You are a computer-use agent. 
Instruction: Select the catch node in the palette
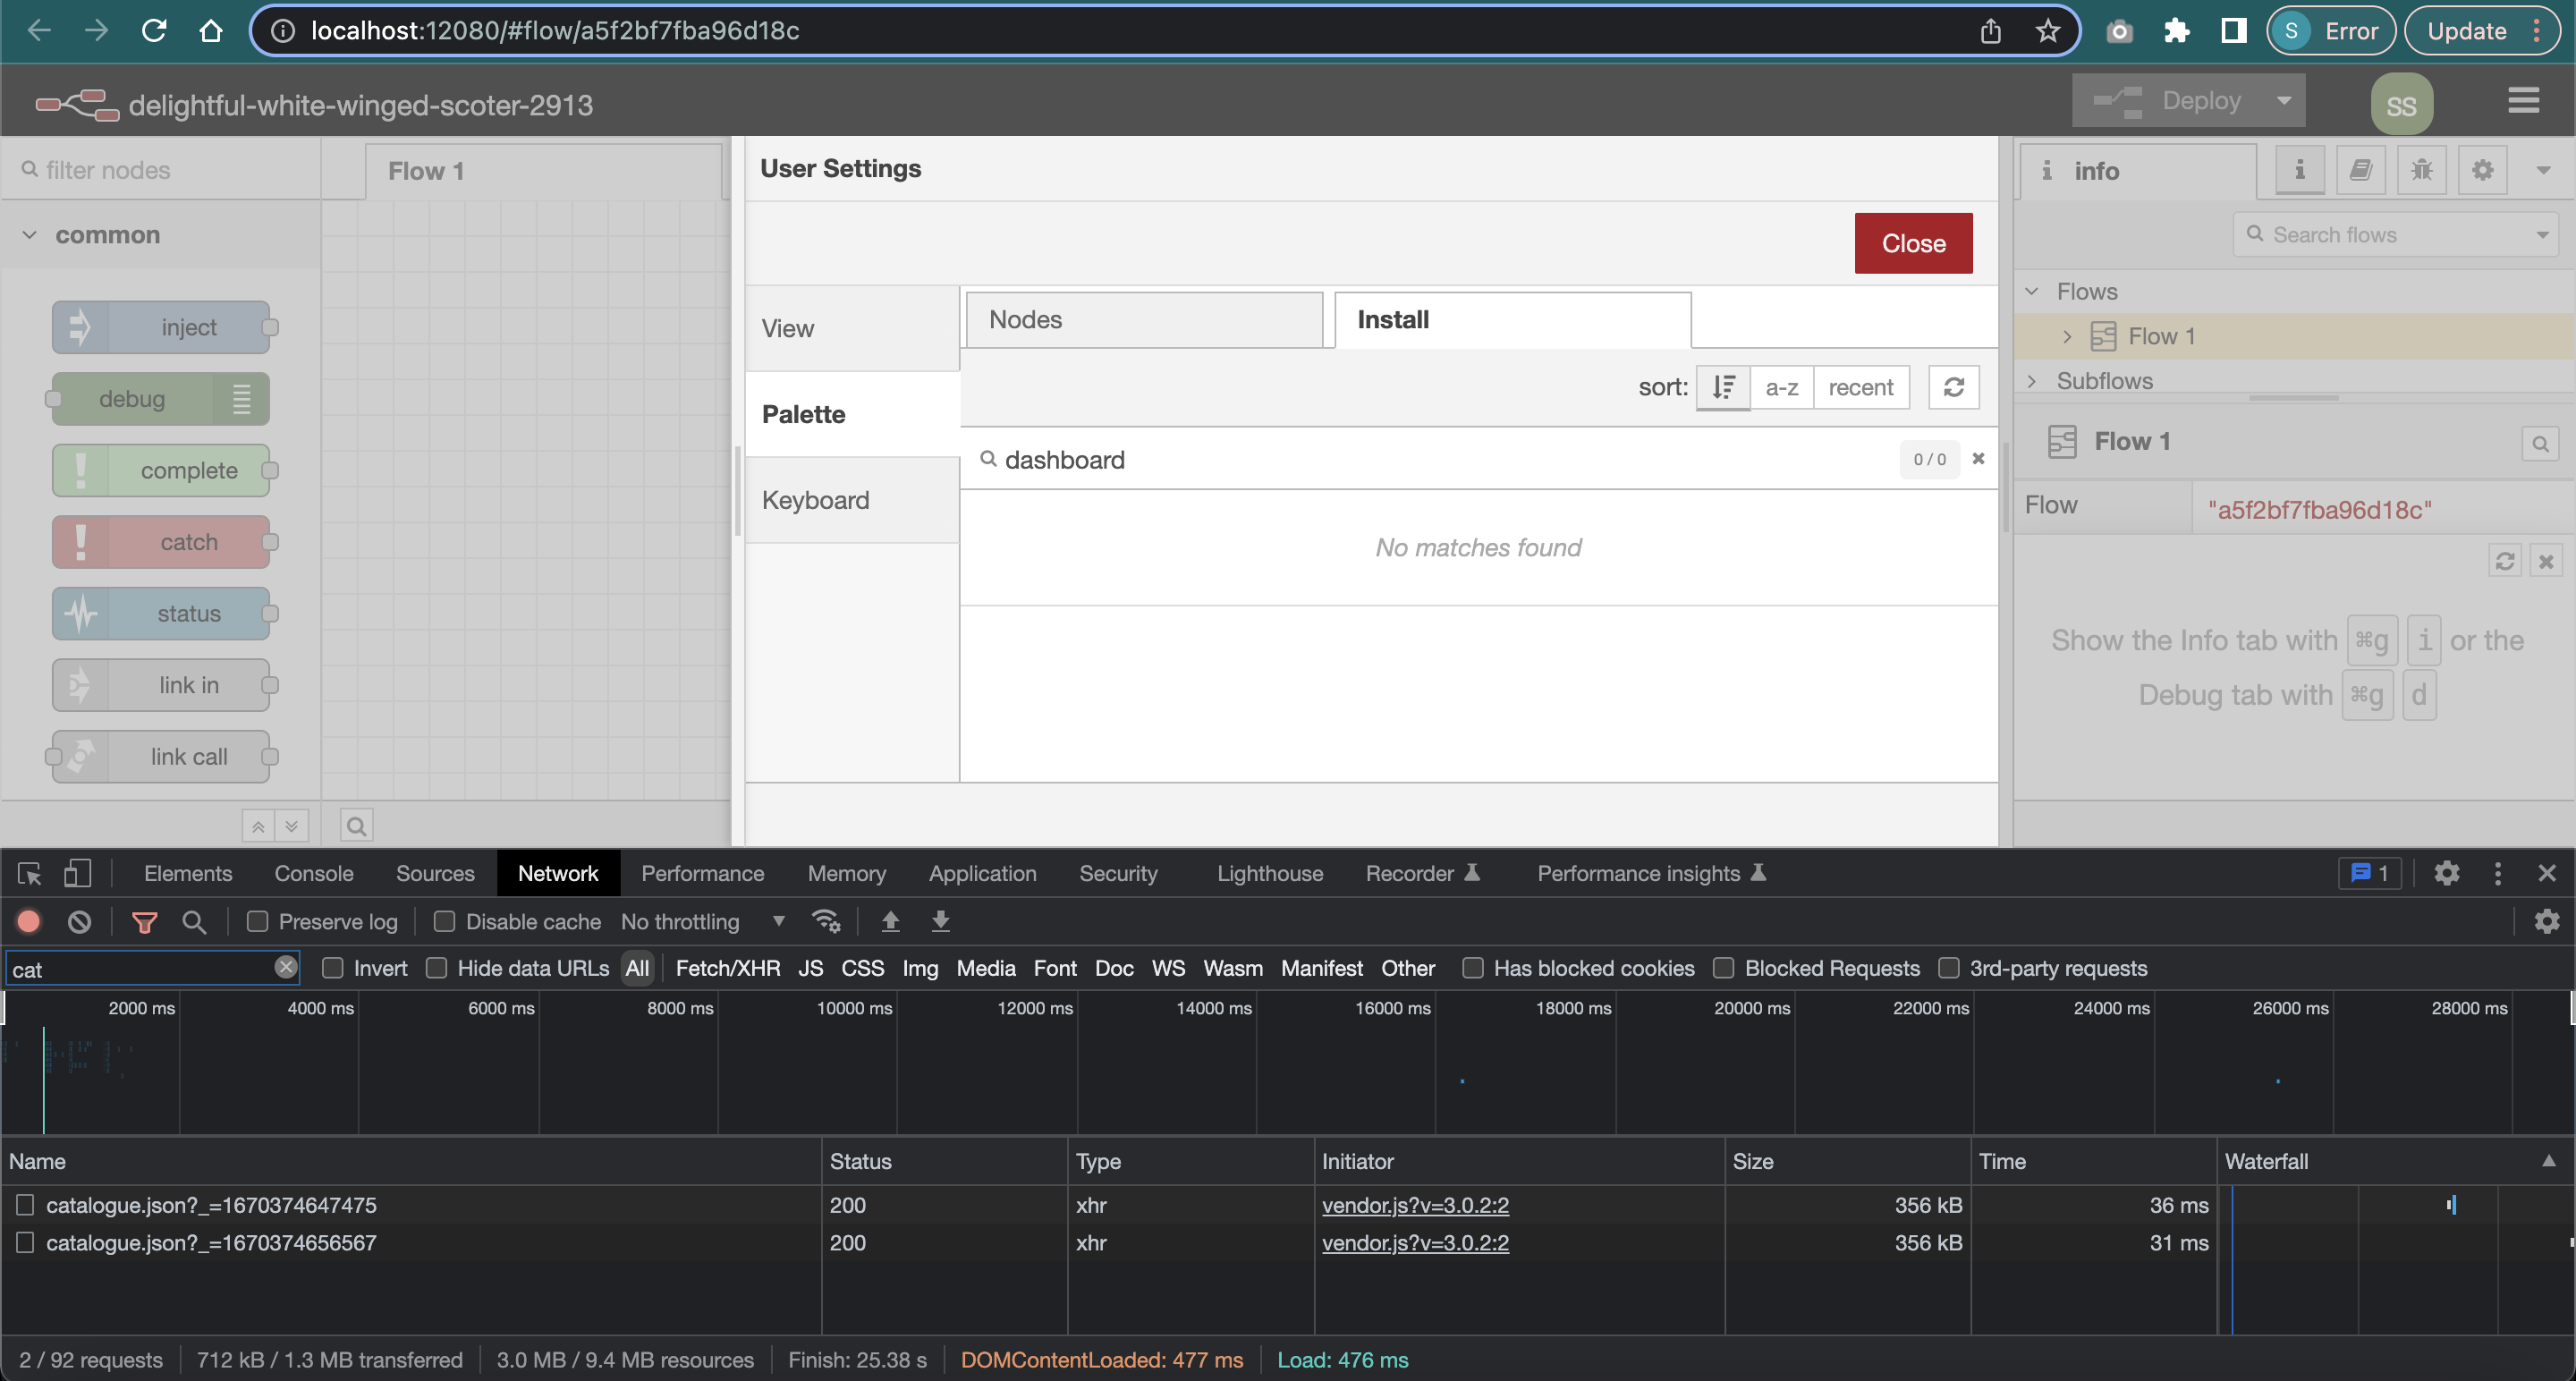click(163, 541)
